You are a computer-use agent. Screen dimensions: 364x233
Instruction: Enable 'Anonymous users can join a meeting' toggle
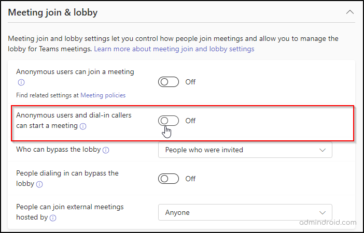pos(169,82)
